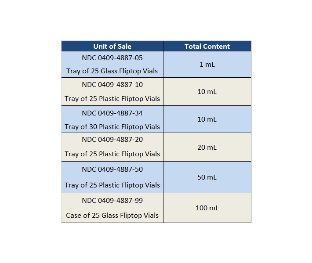Click the NDC 0409-4887-34 text

pyautogui.click(x=112, y=113)
